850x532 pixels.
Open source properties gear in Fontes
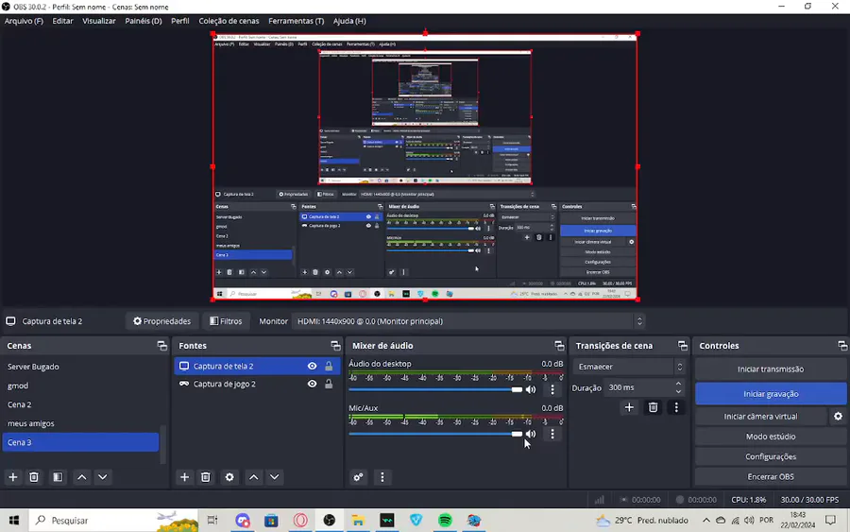point(229,477)
